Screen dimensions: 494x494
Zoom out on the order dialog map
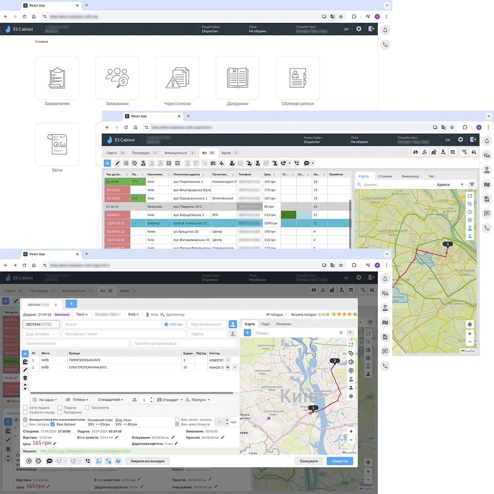click(351, 440)
